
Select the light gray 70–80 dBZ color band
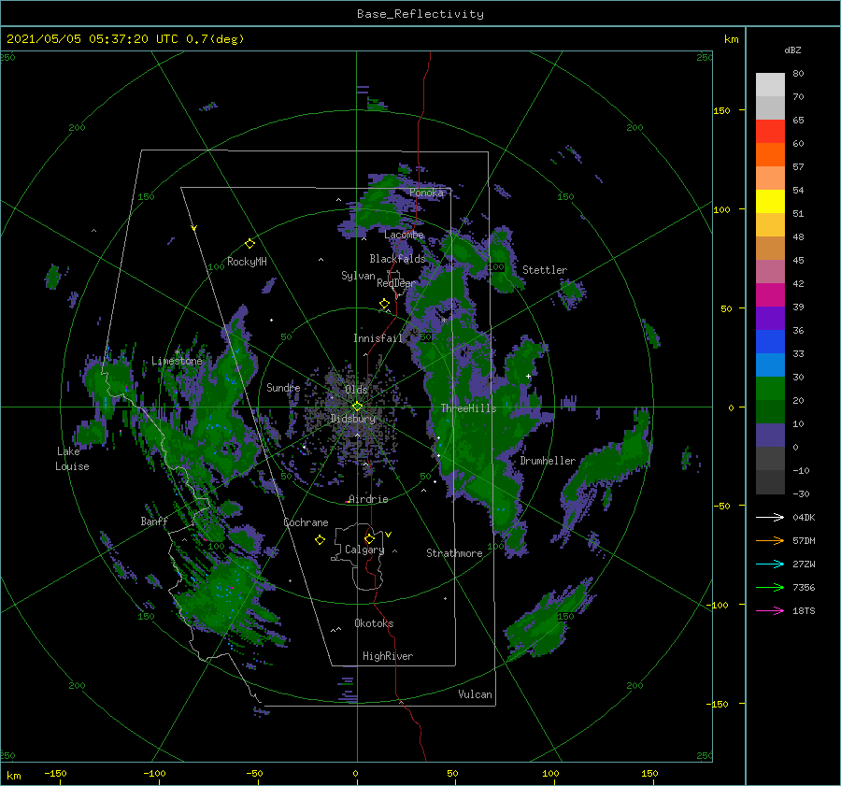coord(770,85)
